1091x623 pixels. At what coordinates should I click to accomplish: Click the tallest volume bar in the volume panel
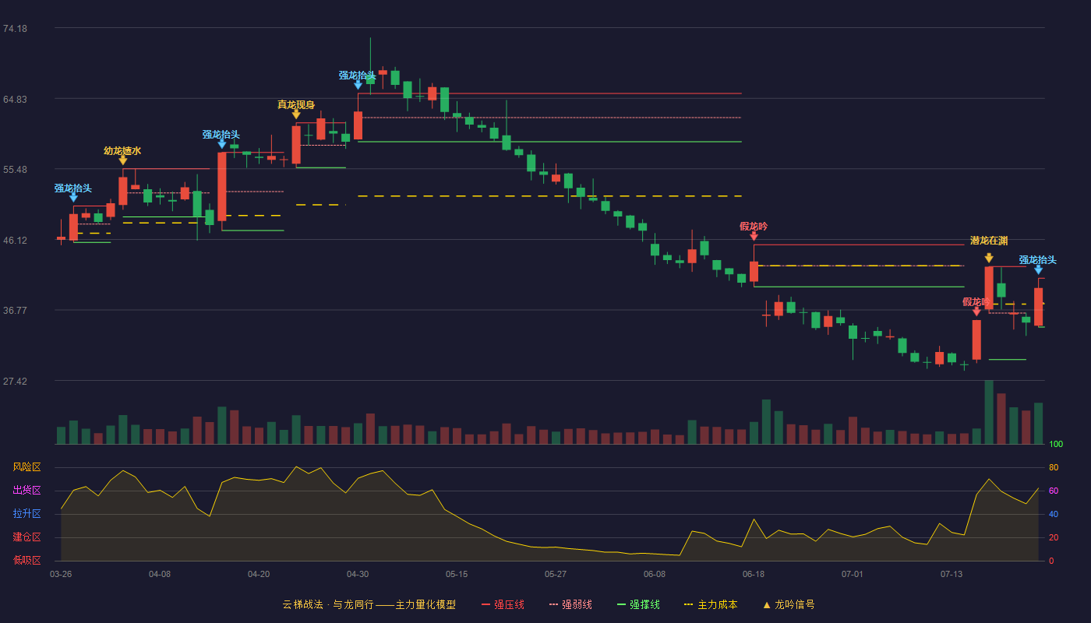[989, 412]
